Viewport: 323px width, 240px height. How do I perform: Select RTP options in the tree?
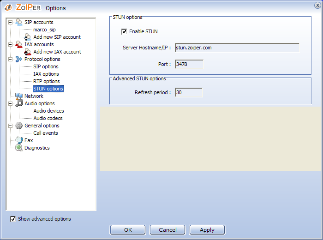(x=46, y=81)
